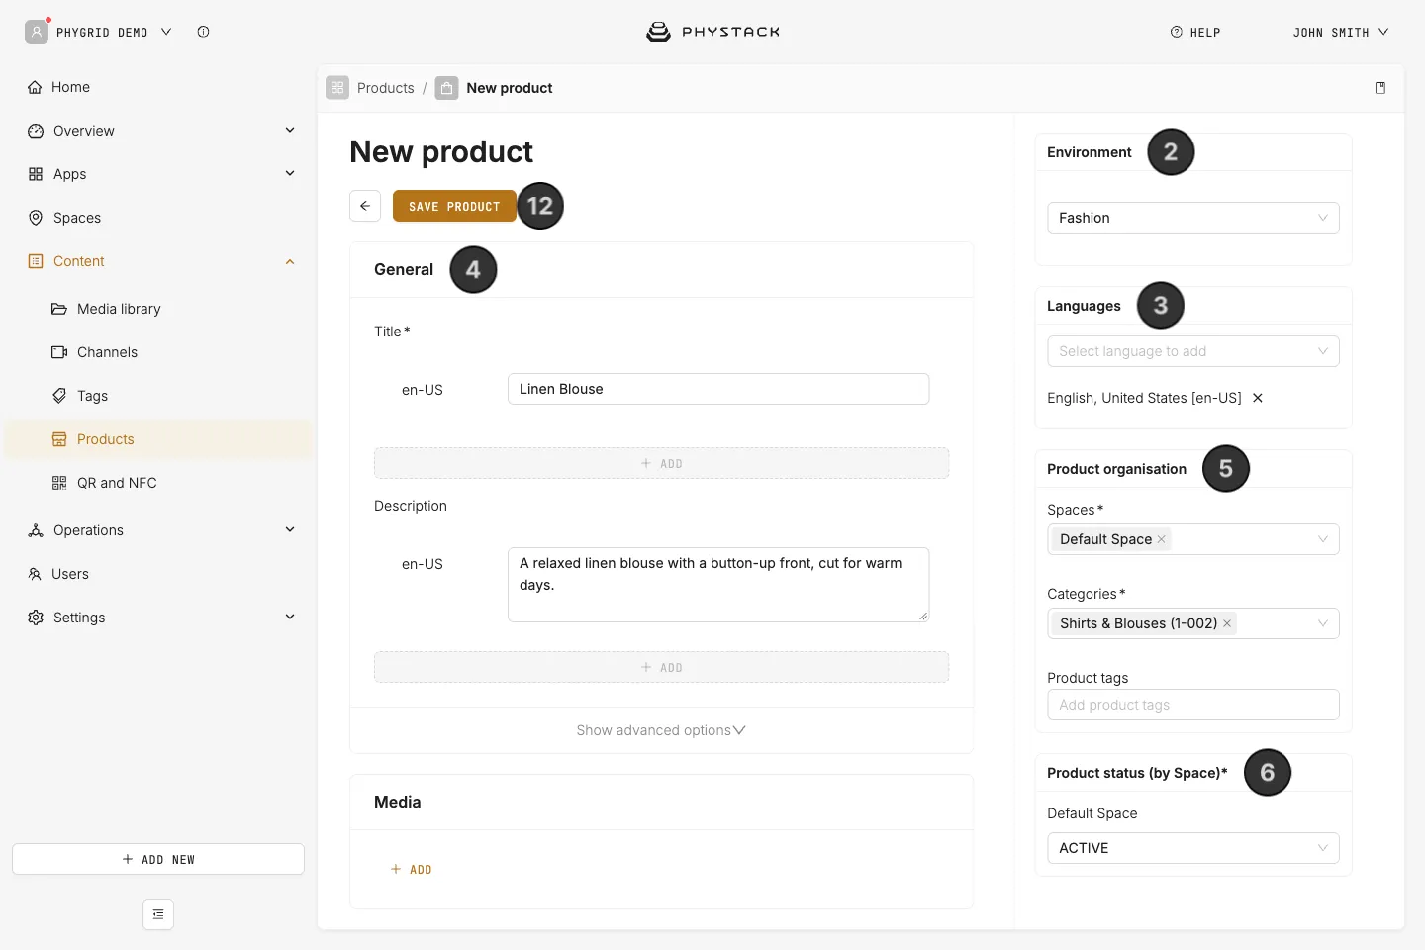This screenshot has width=1425, height=950.
Task: Go to QR and NFC page
Action: coord(117,483)
